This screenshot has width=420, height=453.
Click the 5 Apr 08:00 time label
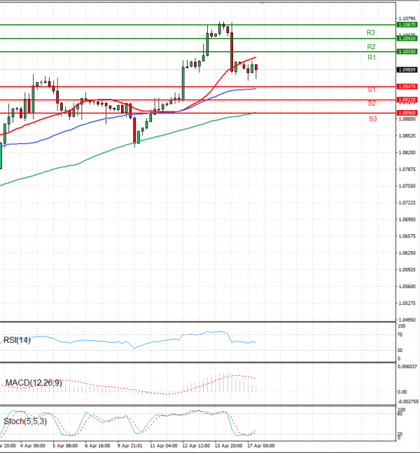click(65, 446)
